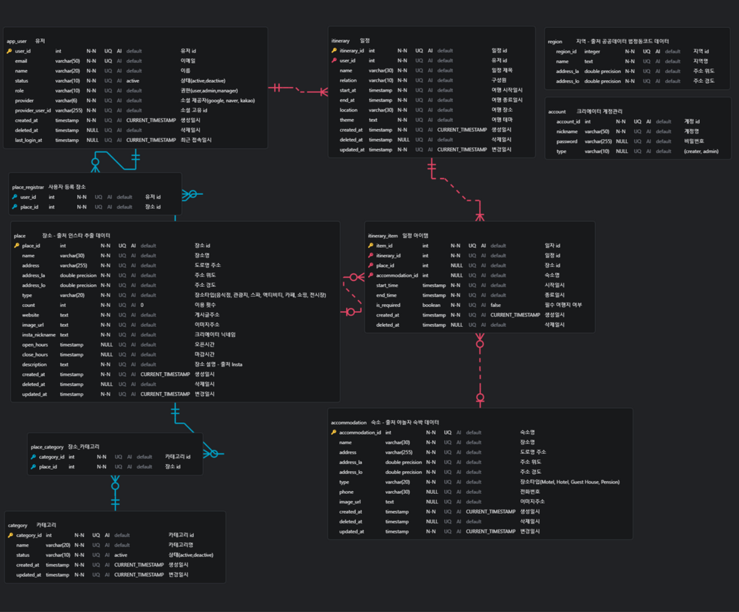Select the itinerary table title
This screenshot has height=612, width=739.
340,41
